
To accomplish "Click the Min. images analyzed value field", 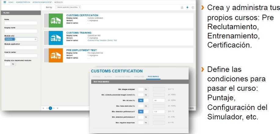I will click(159, 89).
